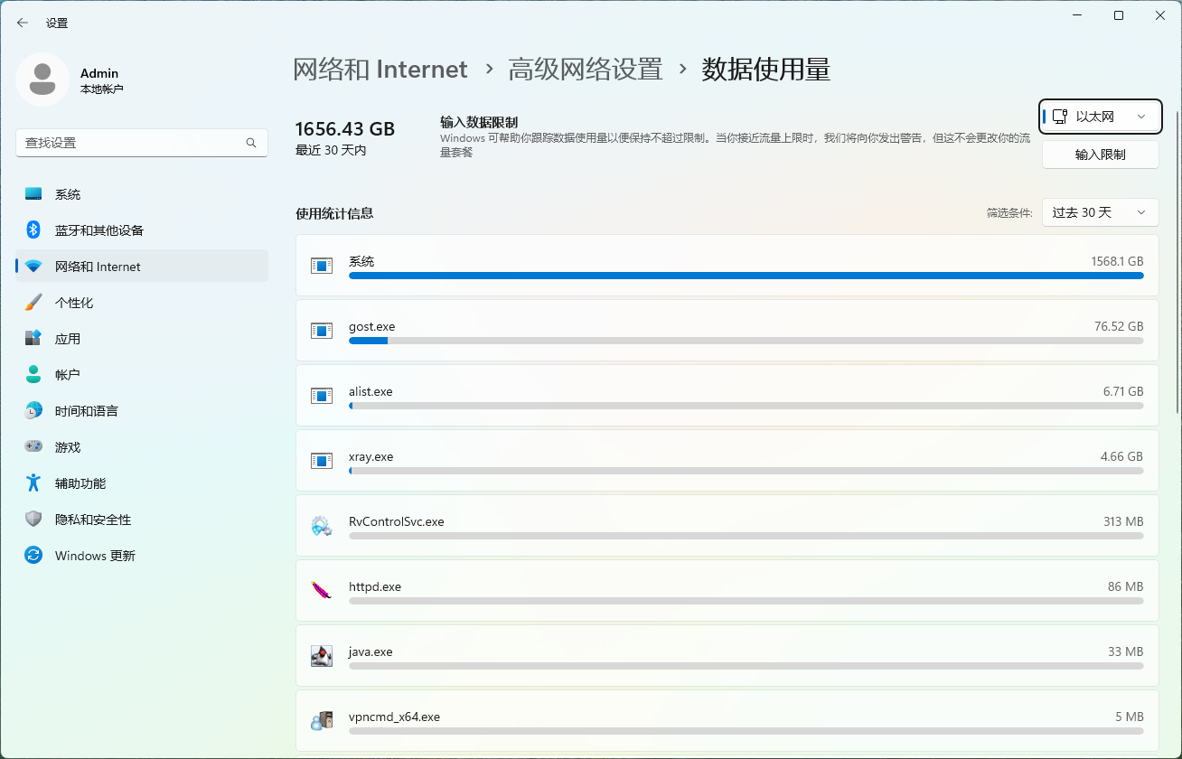Go to 高级网络设置 breadcrumb
1182x759 pixels.
pos(586,70)
